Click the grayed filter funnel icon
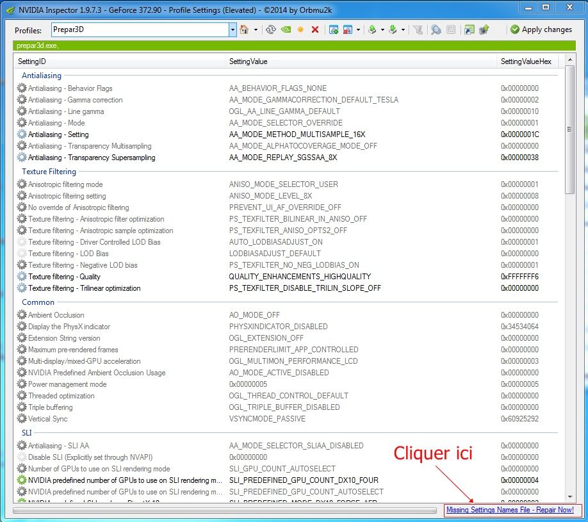The image size is (588, 522). tap(418, 29)
